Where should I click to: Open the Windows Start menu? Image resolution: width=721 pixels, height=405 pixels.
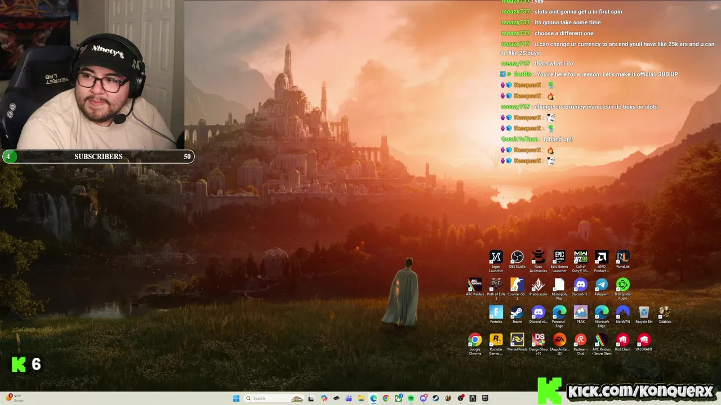pos(236,398)
